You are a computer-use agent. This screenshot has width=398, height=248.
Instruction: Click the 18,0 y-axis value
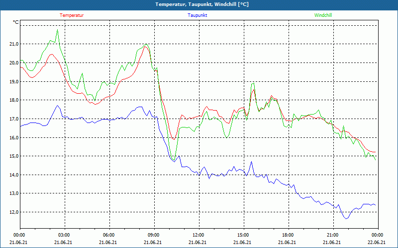coord(14,100)
